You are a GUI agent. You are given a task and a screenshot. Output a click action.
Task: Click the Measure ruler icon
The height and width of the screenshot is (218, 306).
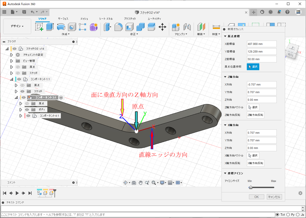click(216, 27)
